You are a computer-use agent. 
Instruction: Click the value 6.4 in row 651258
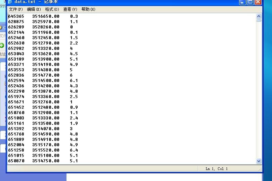point(74,150)
